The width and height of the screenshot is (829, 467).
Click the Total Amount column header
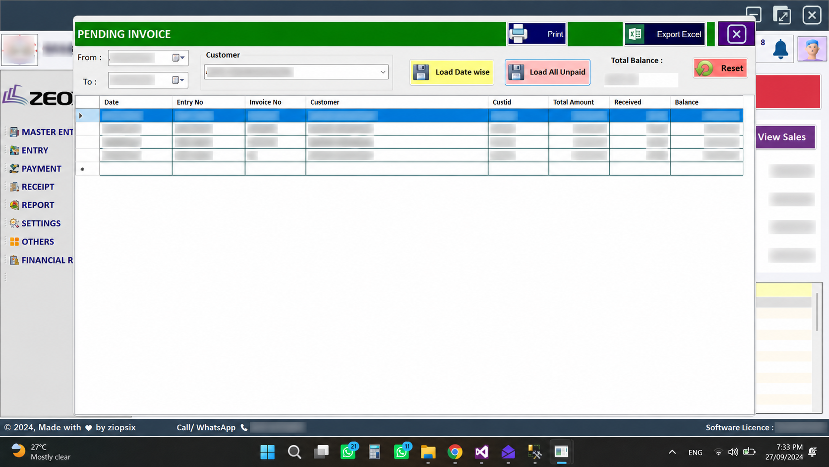point(579,102)
